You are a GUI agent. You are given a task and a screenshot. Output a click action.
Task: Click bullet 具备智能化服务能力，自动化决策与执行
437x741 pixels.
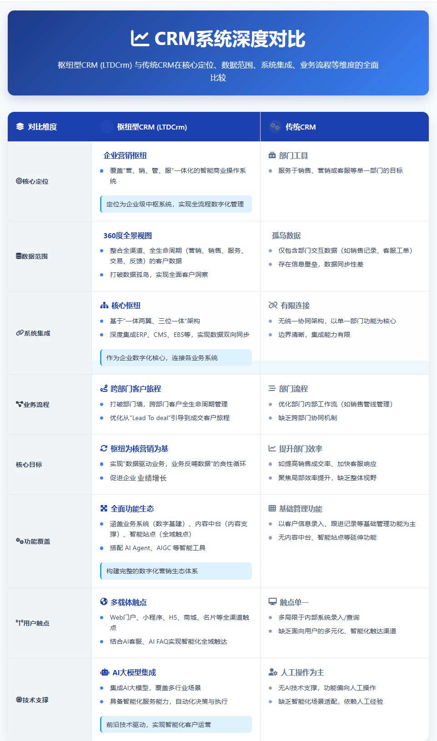click(169, 701)
